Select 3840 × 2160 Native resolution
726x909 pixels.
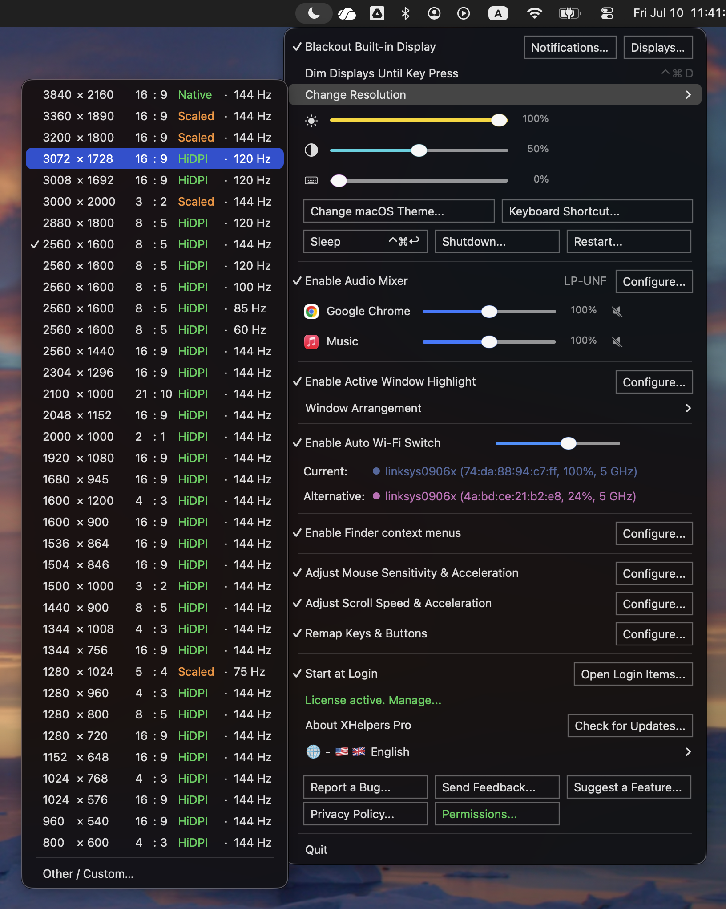(155, 95)
